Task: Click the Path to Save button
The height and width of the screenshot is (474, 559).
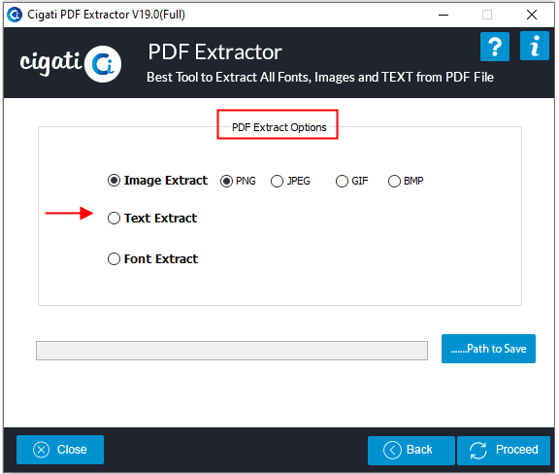Action: [x=488, y=349]
